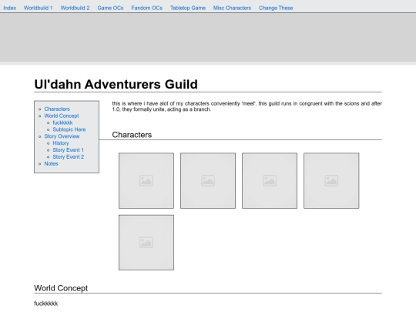416x312 pixels.
Task: Open fourth character thumbnail in top row
Action: point(331,181)
